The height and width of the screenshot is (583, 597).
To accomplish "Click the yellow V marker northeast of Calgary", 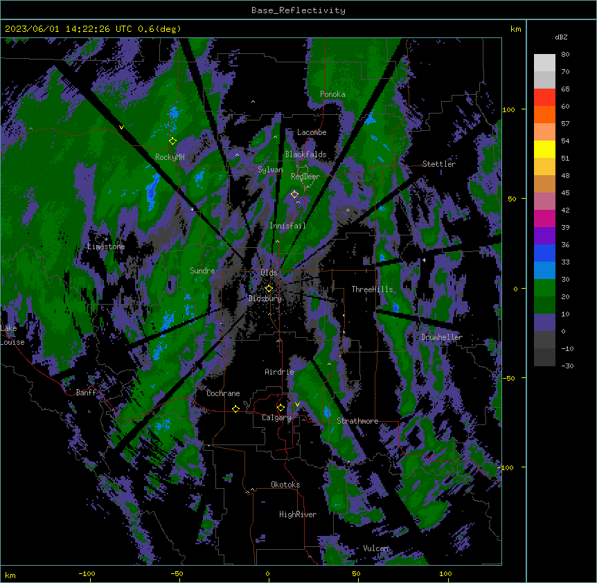I will [x=297, y=404].
